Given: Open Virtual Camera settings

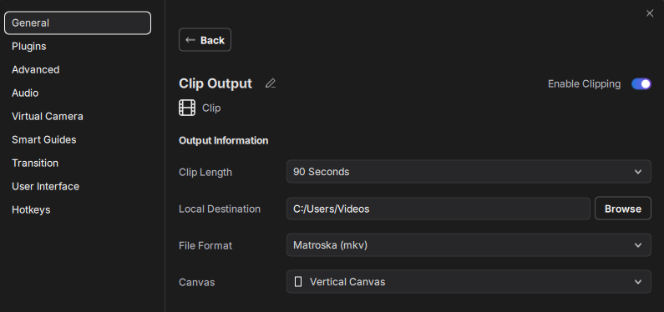Looking at the screenshot, I should coord(48,116).
